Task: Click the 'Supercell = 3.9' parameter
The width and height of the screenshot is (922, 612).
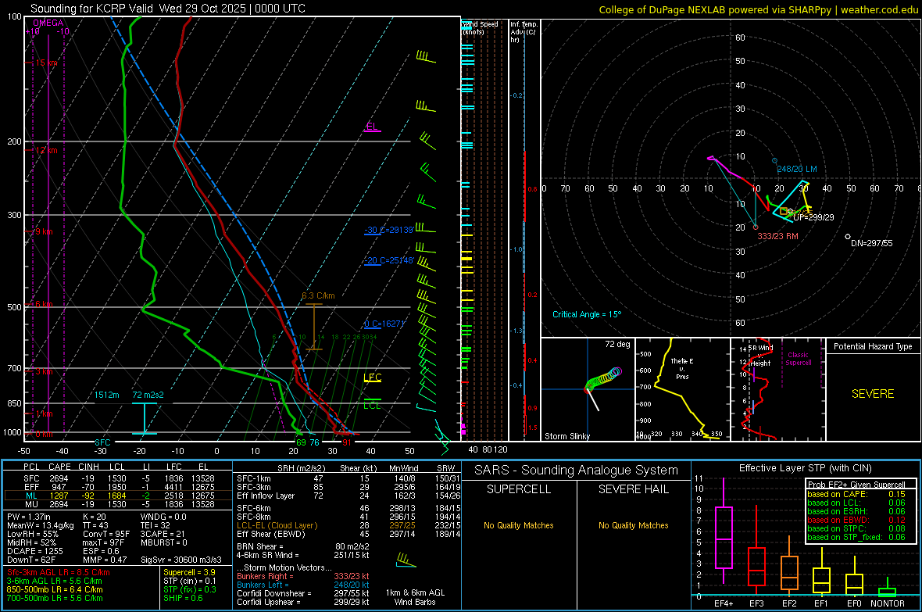Action: coord(189,572)
